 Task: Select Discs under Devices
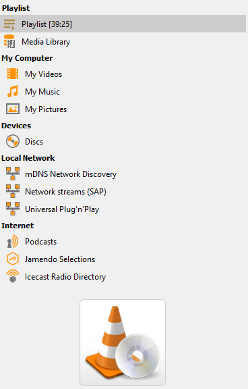pyautogui.click(x=34, y=142)
